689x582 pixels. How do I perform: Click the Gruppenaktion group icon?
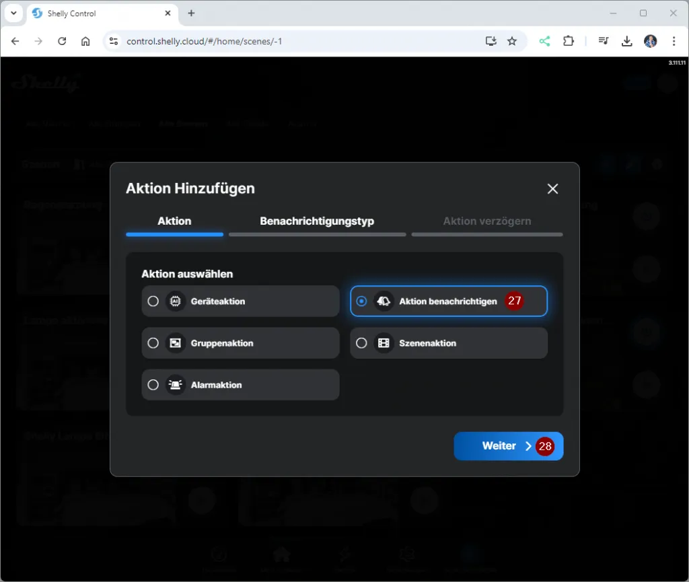click(176, 343)
